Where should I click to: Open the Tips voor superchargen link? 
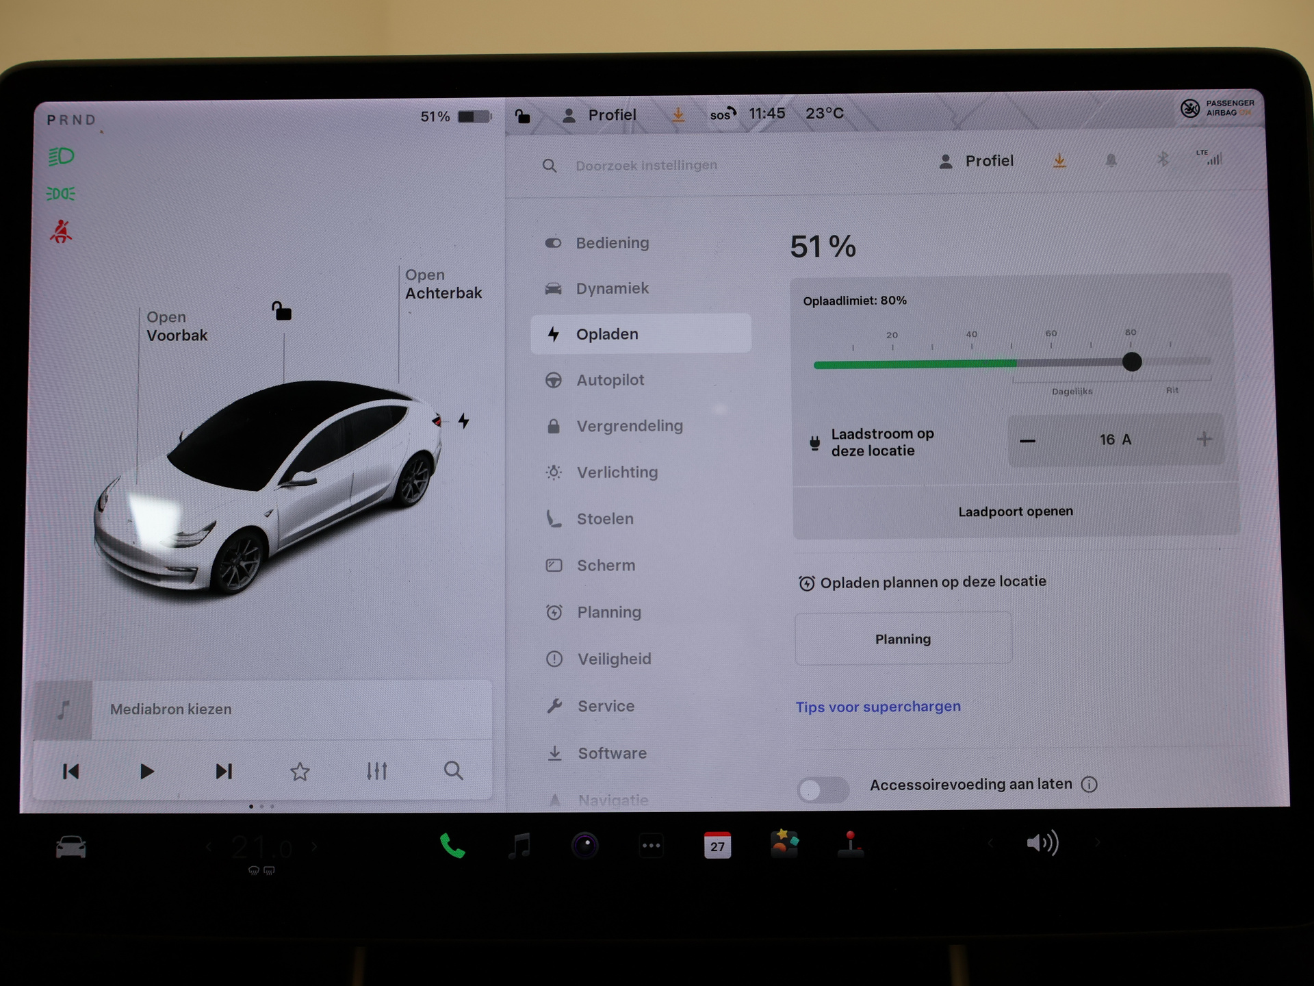click(878, 707)
